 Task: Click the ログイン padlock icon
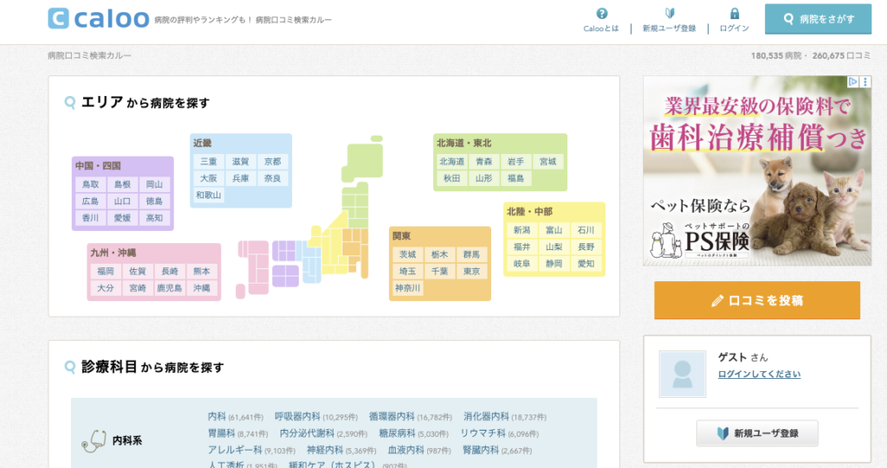[735, 13]
